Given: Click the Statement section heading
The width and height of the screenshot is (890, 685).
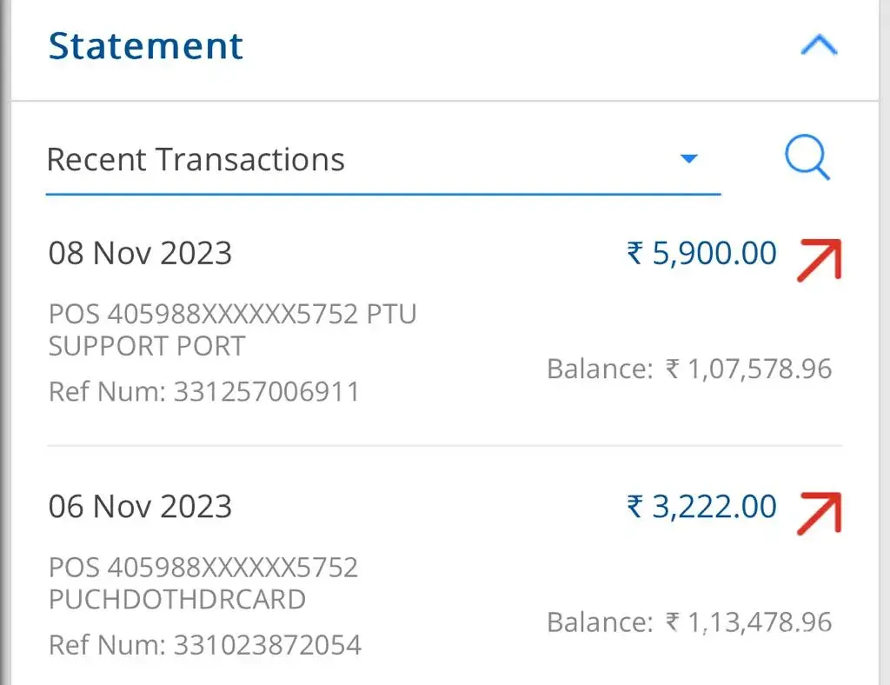Looking at the screenshot, I should [x=146, y=46].
